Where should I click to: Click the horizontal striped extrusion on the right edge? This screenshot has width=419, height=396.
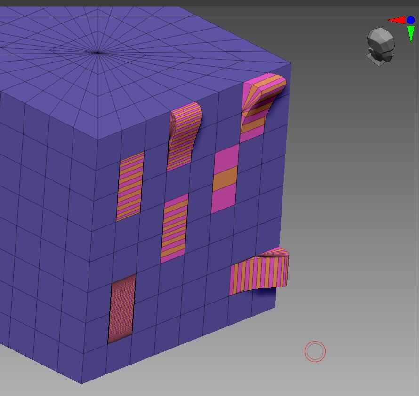259,272
